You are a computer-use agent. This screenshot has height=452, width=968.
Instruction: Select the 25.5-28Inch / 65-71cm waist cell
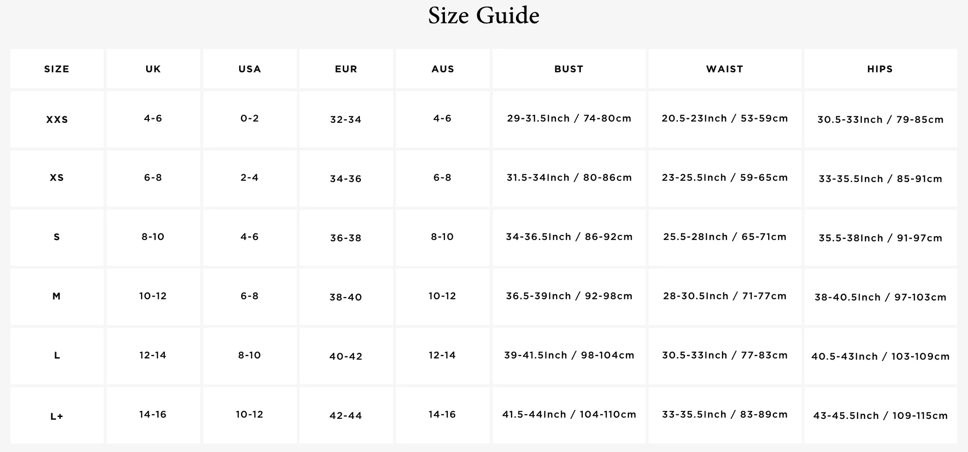pyautogui.click(x=725, y=237)
